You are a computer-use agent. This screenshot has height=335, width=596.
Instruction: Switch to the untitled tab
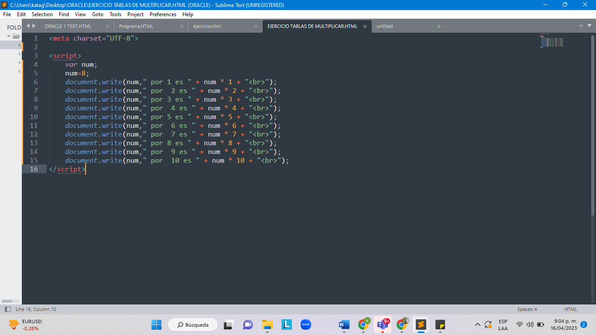tap(384, 26)
